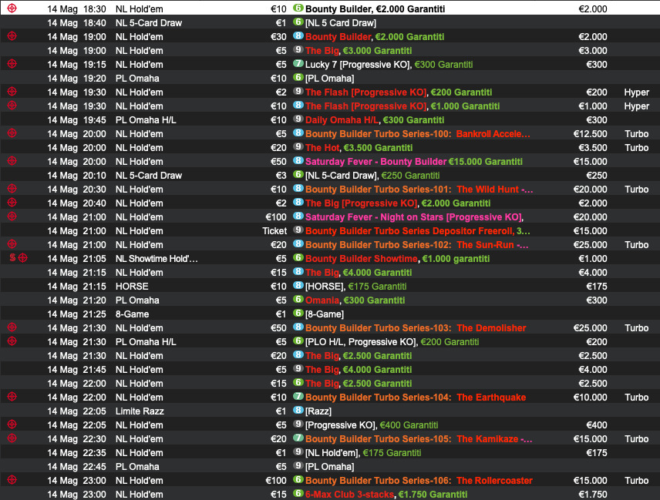
Task: Click the 8-max seat badge on the HORSE row
Action: coord(298,286)
